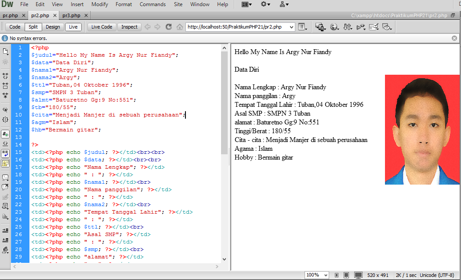Viewport: 461px width, 280px height.
Task: Open the Modify menu
Action: (x=100, y=4)
